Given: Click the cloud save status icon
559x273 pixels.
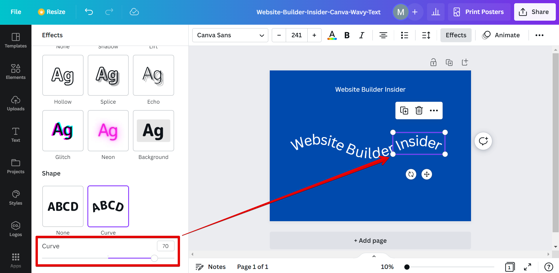Looking at the screenshot, I should [134, 12].
